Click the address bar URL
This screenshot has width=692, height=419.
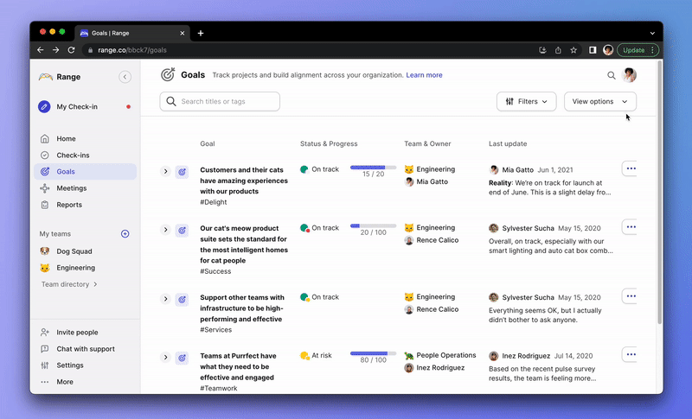tap(132, 50)
